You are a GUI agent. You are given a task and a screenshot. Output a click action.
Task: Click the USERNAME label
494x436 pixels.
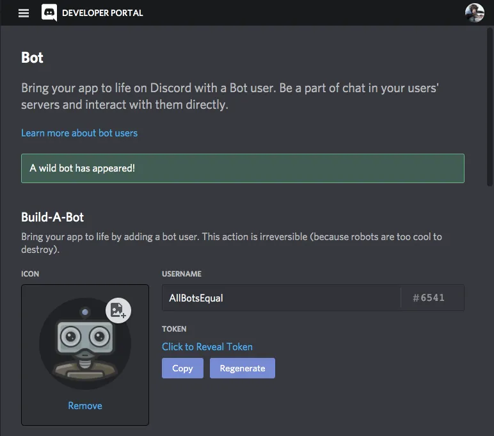[182, 274]
